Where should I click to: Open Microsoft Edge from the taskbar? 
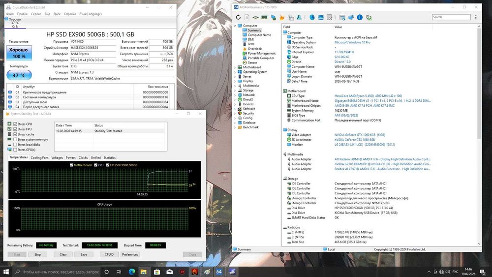pyautogui.click(x=132, y=272)
